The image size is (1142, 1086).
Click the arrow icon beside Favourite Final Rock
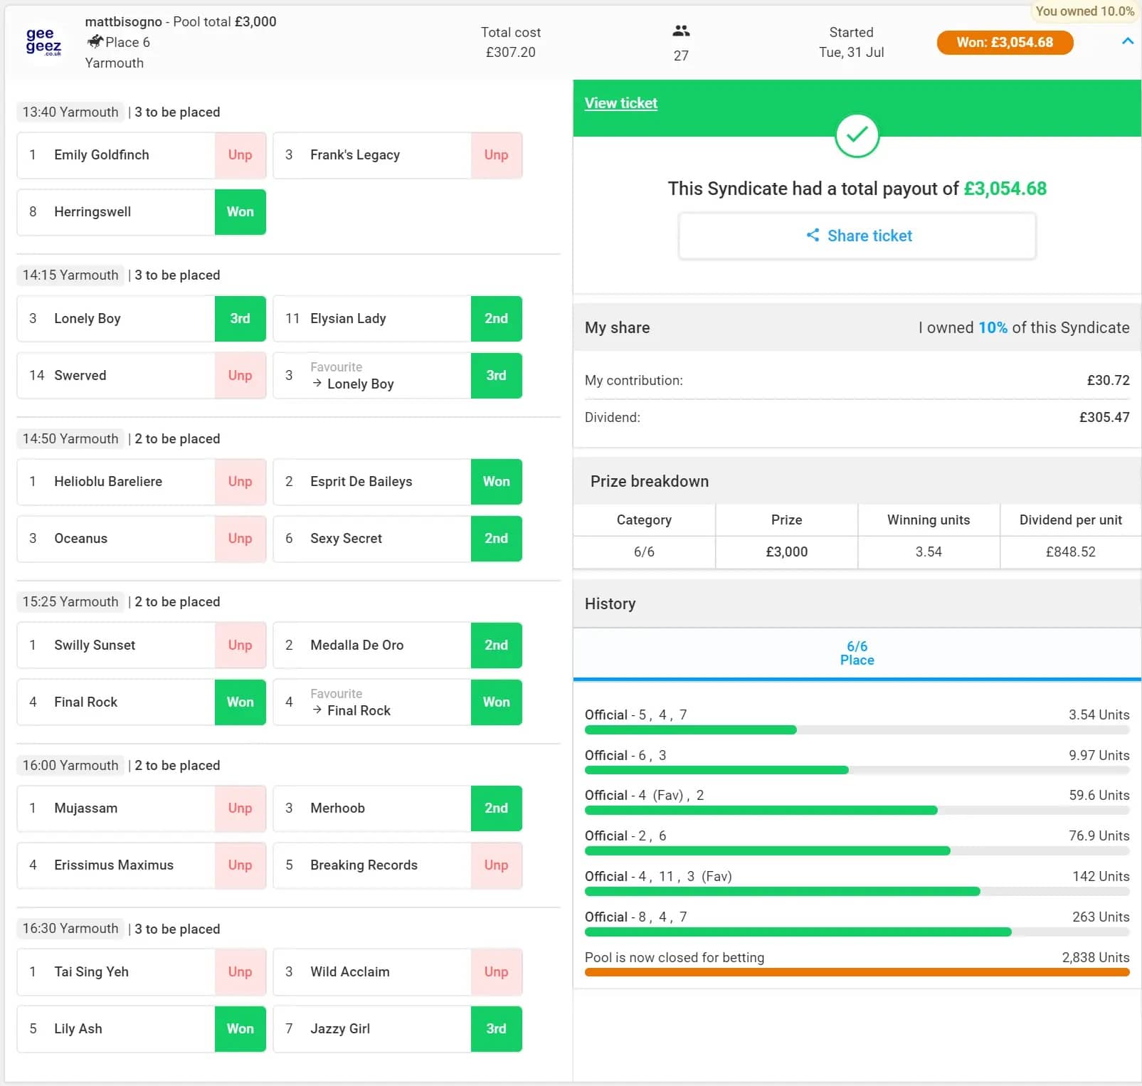tap(317, 710)
